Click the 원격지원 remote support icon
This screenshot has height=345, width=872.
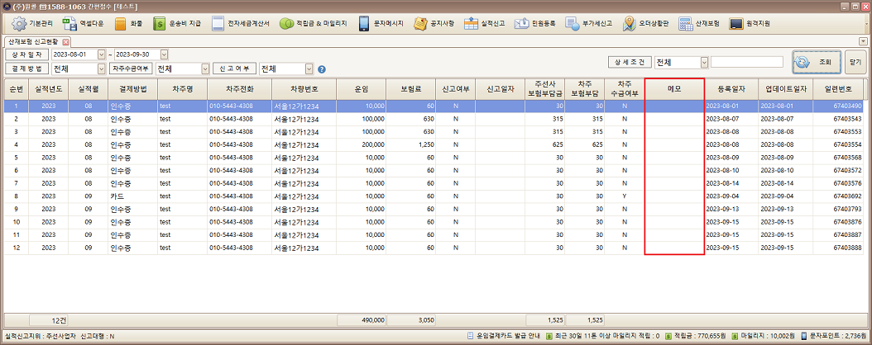coord(735,23)
